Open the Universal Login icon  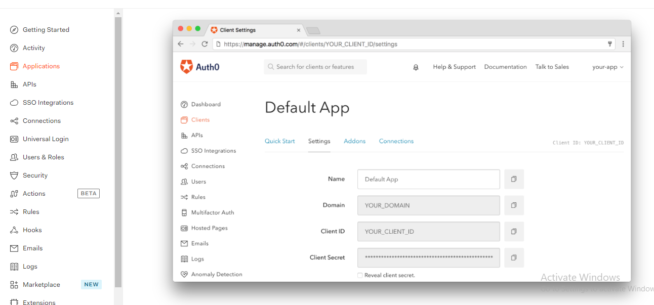(x=14, y=139)
